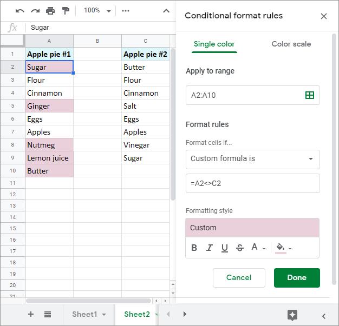Screen dimensions: 339x326
Task: Select Cinnamon cell in column C
Action: coord(146,93)
